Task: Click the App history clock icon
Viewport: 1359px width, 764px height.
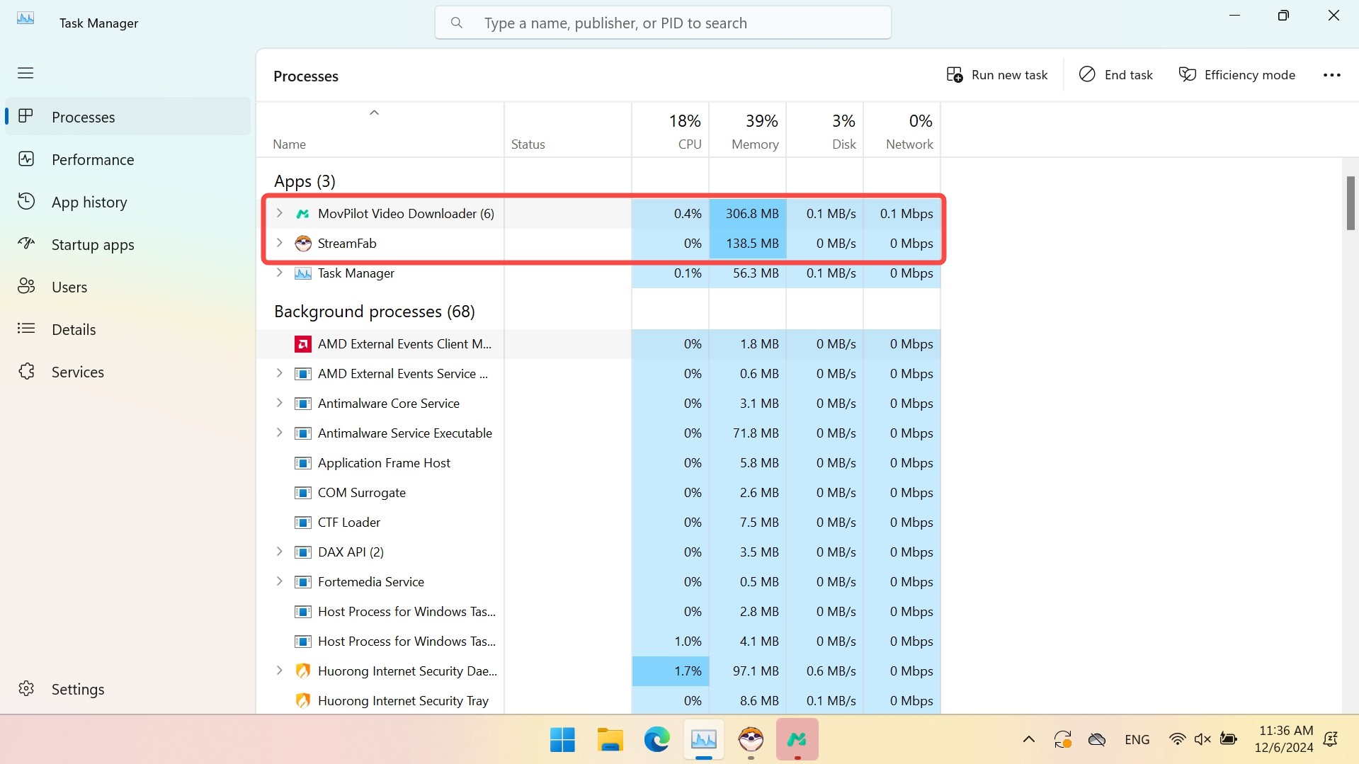Action: tap(26, 201)
